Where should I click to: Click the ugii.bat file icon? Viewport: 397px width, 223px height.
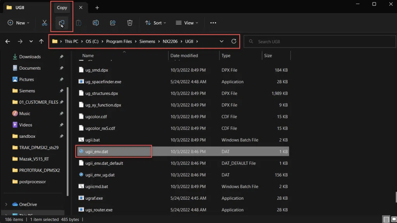81,139
